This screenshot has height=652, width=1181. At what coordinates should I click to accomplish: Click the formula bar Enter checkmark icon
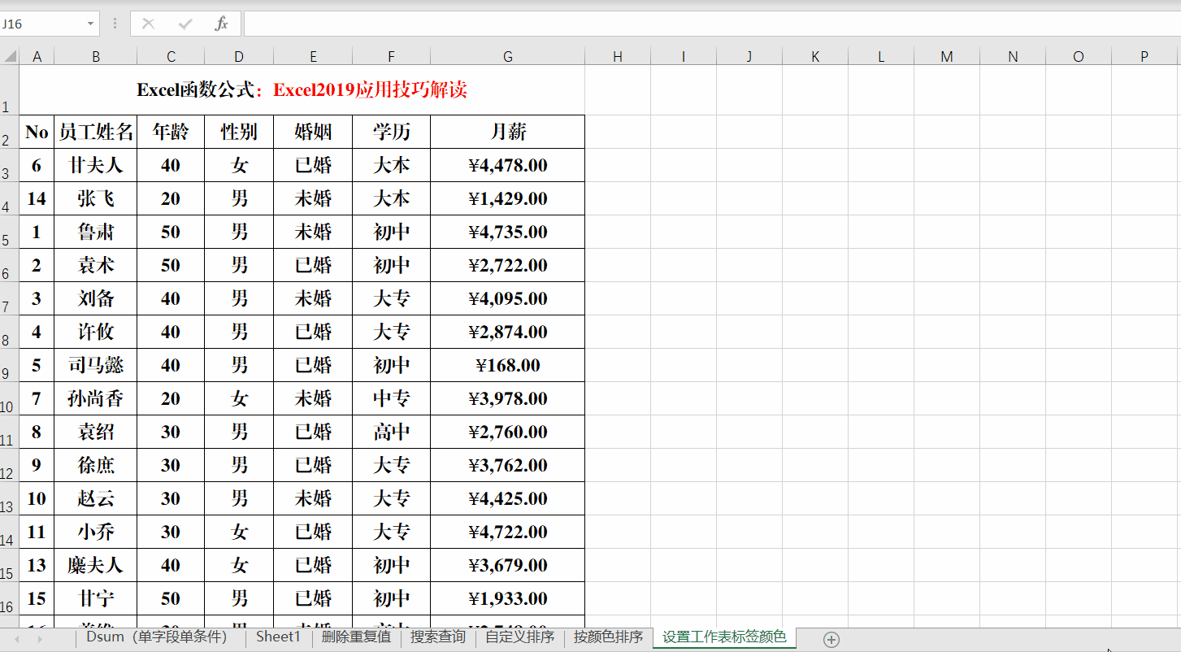(185, 24)
